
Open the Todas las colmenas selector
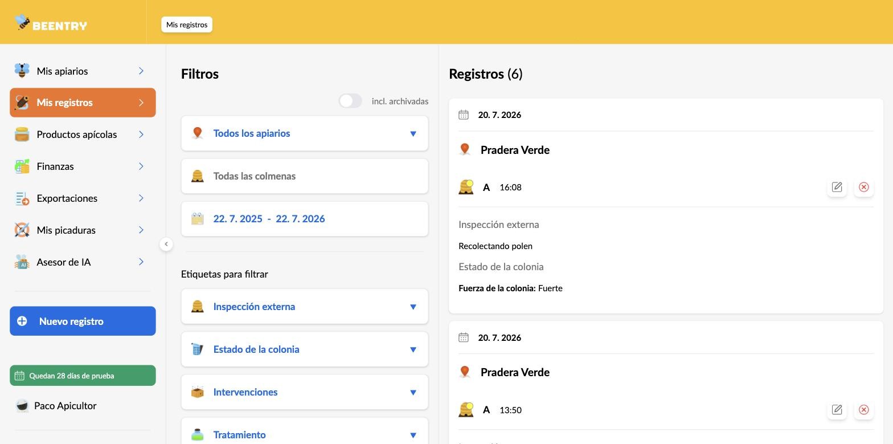click(305, 176)
